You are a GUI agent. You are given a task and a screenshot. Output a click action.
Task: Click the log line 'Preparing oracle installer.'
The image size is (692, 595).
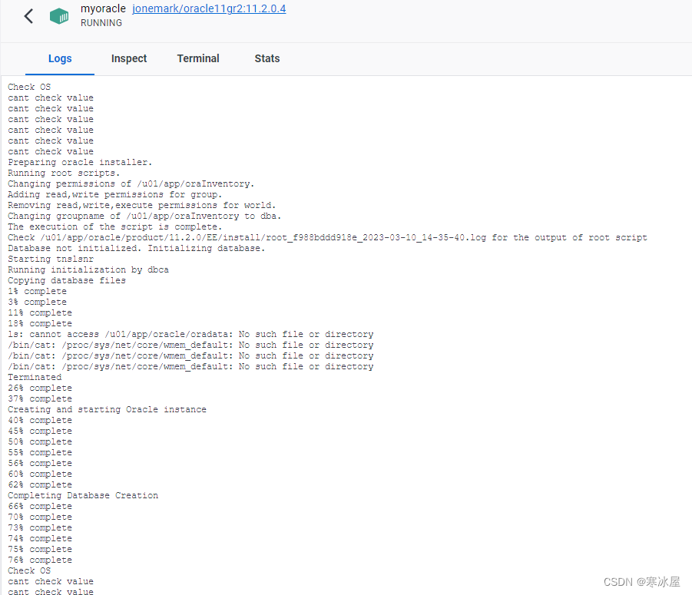(80, 162)
